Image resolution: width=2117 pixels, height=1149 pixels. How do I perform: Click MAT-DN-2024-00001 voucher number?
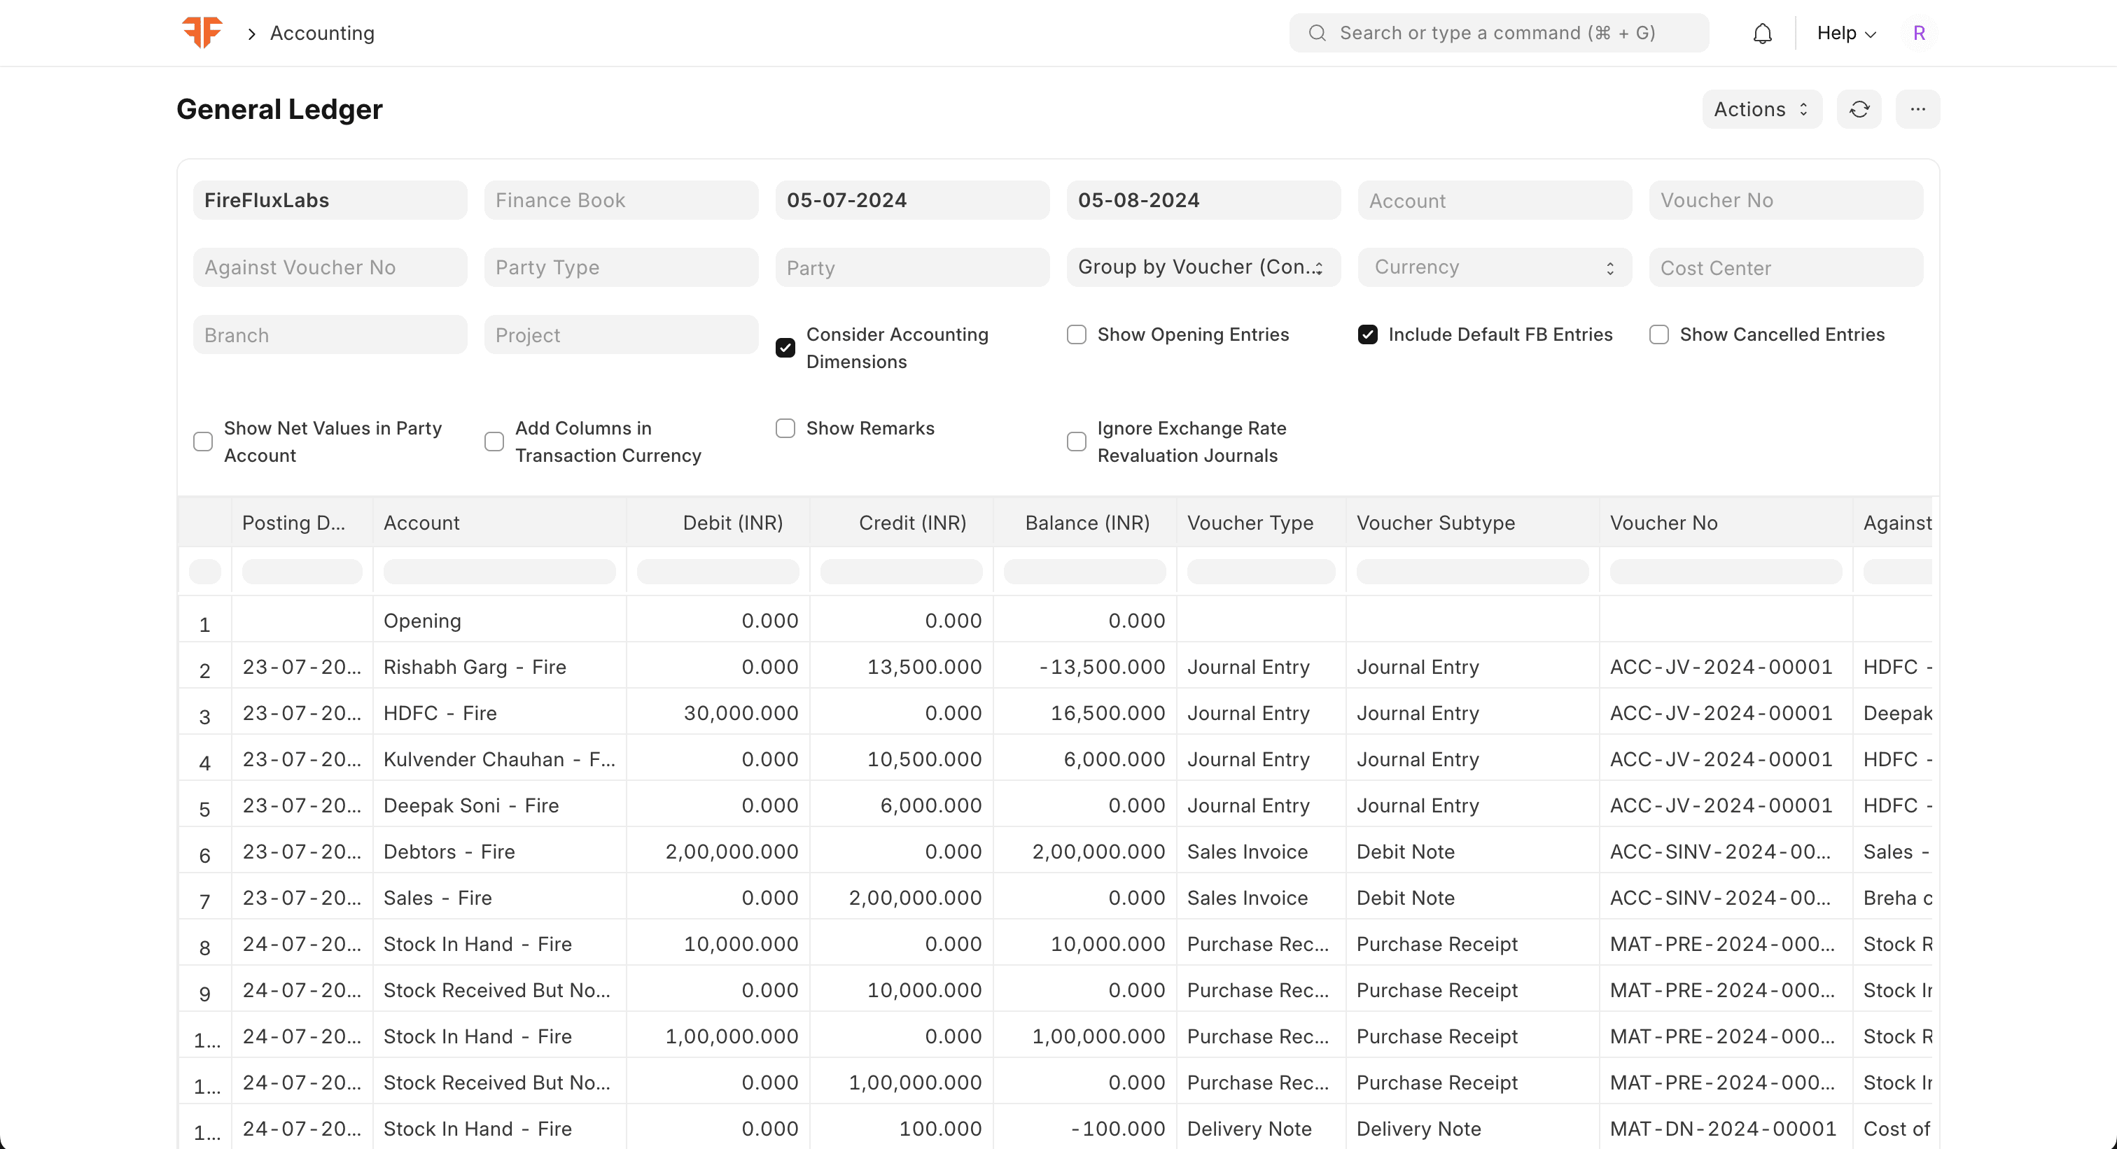(1723, 1129)
